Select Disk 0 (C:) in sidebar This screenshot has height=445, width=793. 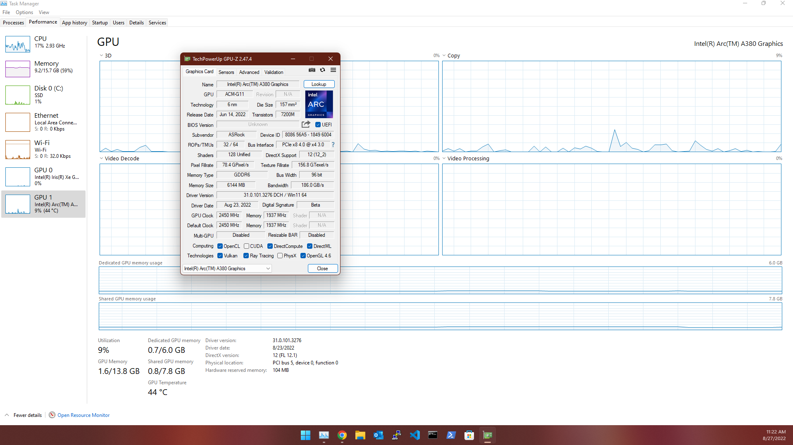[43, 95]
